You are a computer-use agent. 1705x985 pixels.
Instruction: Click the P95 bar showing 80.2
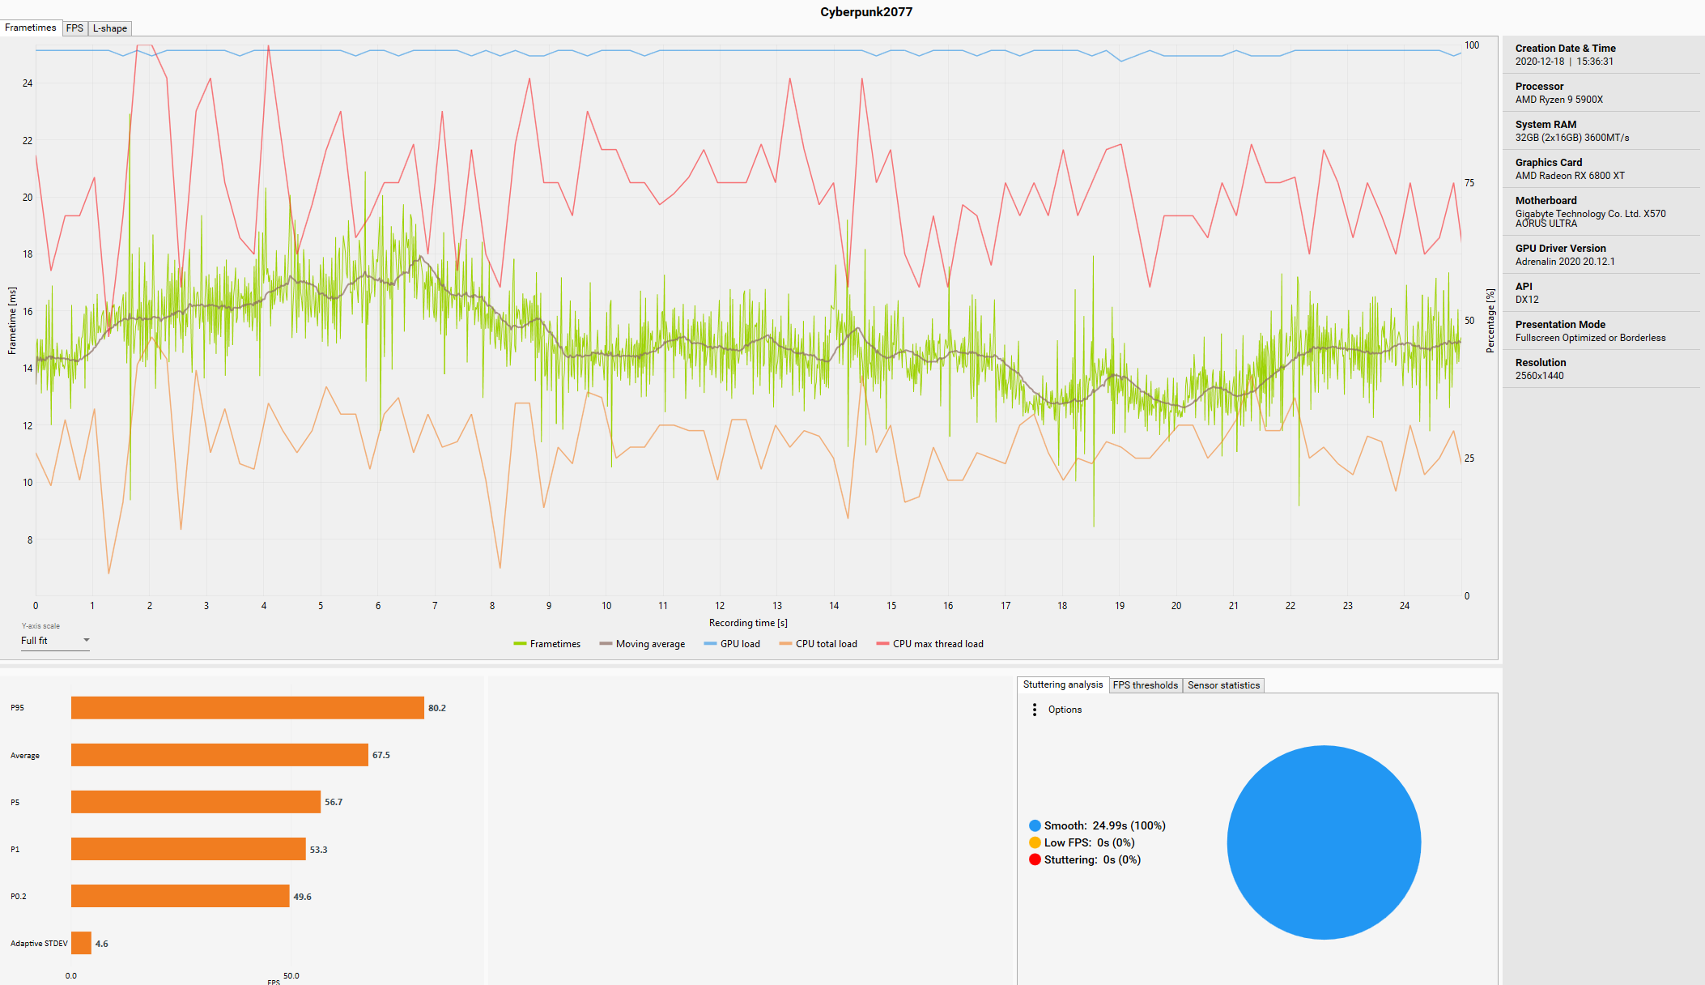click(x=248, y=708)
